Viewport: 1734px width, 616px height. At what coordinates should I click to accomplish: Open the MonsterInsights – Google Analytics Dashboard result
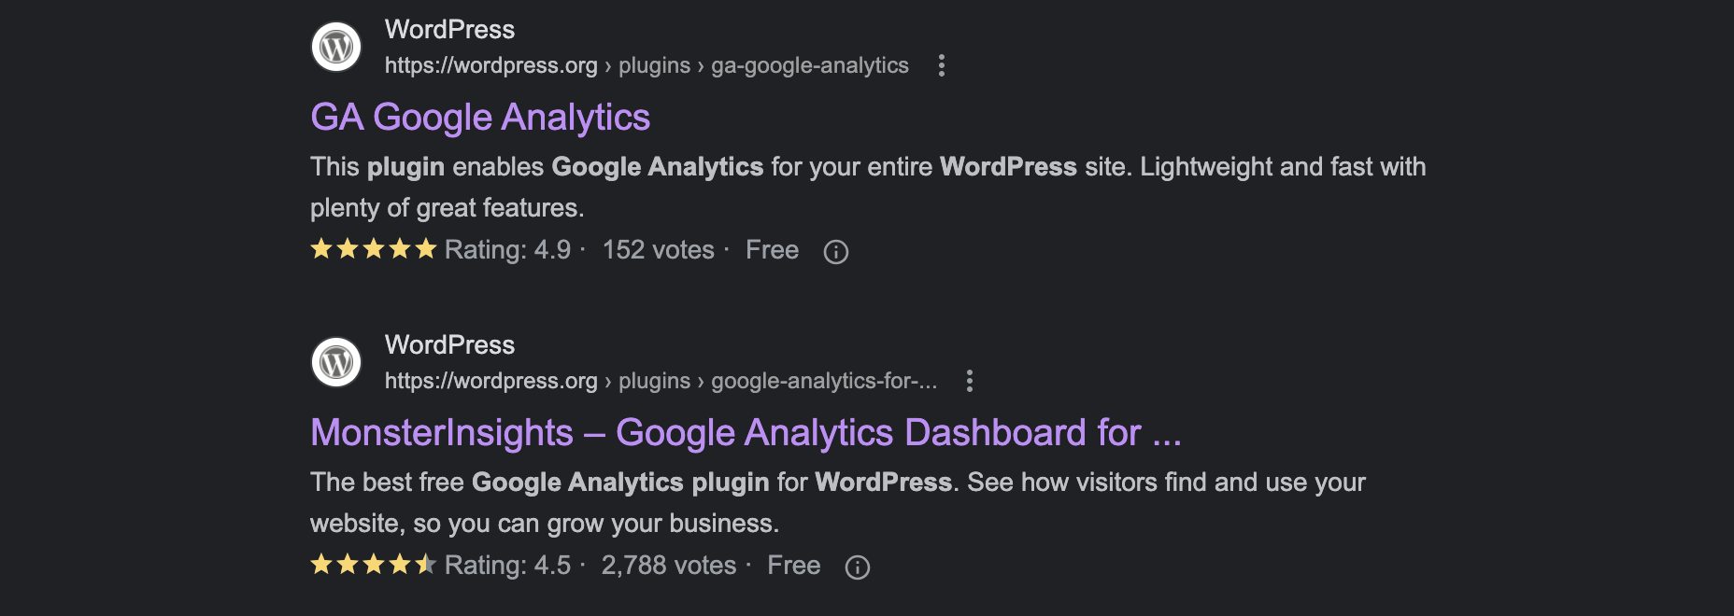746,432
